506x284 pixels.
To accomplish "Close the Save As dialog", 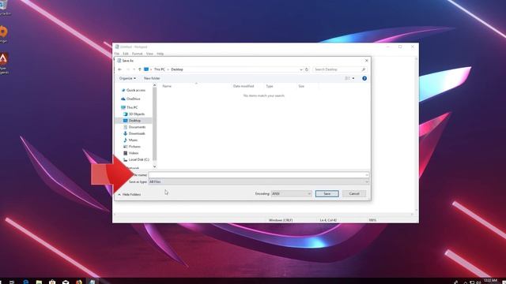I will pos(366,61).
